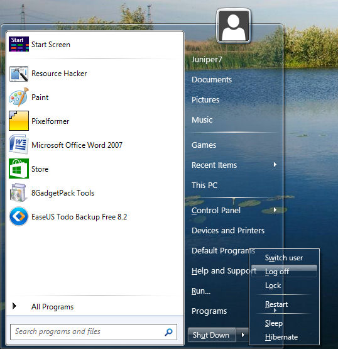Open Help and Support
Viewport: 338px width, 349px height.
224,271
